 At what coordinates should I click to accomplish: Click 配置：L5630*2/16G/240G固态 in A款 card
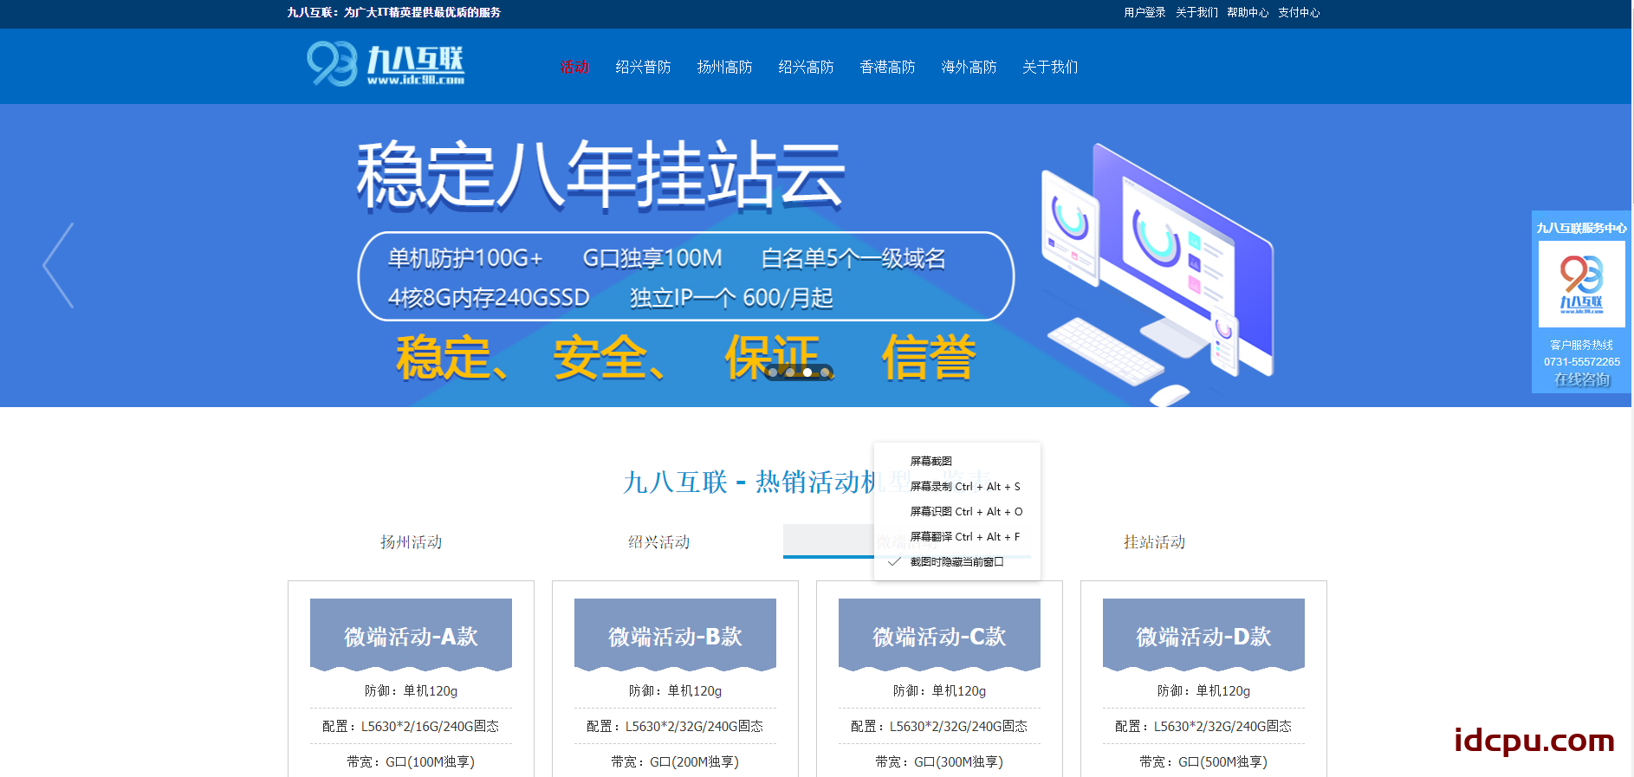411,726
